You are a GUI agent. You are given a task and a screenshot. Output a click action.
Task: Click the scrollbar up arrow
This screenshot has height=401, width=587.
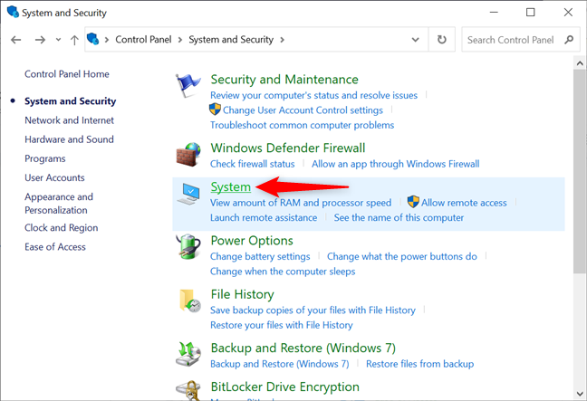pos(580,62)
